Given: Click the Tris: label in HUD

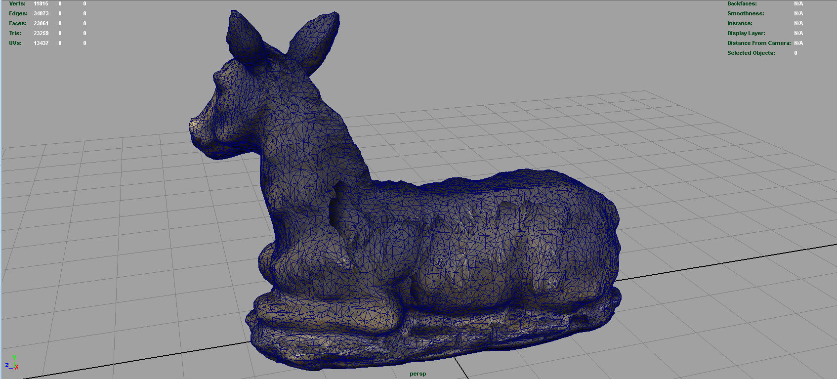Looking at the screenshot, I should tap(15, 33).
